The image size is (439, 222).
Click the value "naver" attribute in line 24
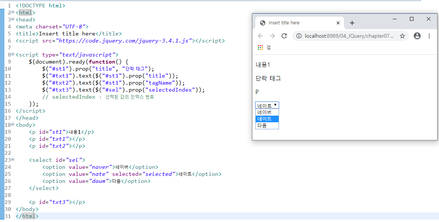pos(91,167)
